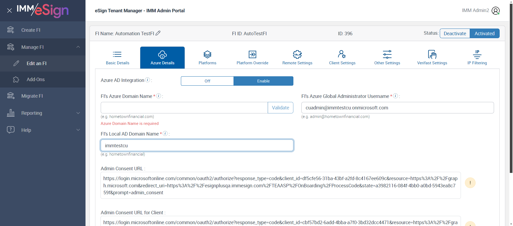Validate the Azure Domain Name
The height and width of the screenshot is (226, 513).
[x=281, y=108]
